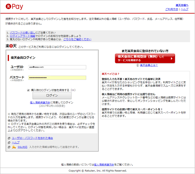Viewport: 195px width, 174px height.
Task: Click the 楽天ペイとは？ heading
Action: (x=110, y=74)
